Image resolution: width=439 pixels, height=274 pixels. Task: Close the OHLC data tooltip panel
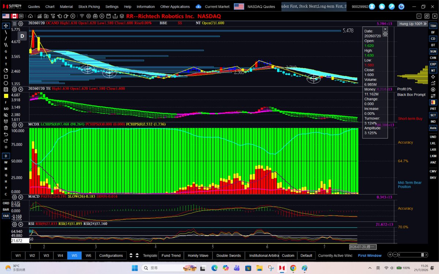click(x=385, y=29)
